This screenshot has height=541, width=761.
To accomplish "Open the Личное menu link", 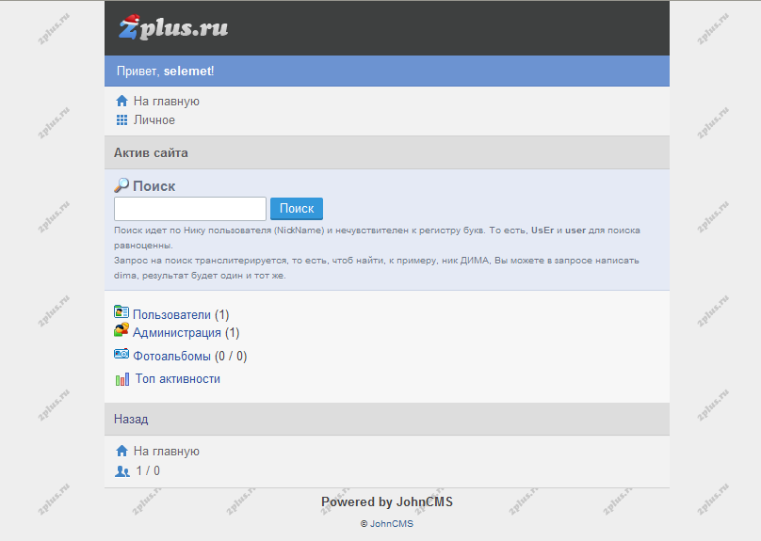I will click(x=154, y=120).
